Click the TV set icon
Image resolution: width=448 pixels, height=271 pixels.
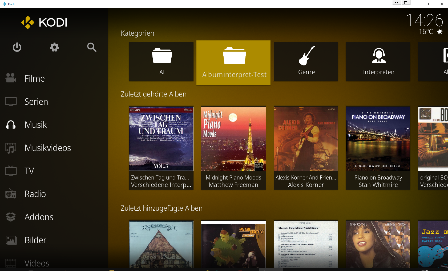[x=11, y=171]
